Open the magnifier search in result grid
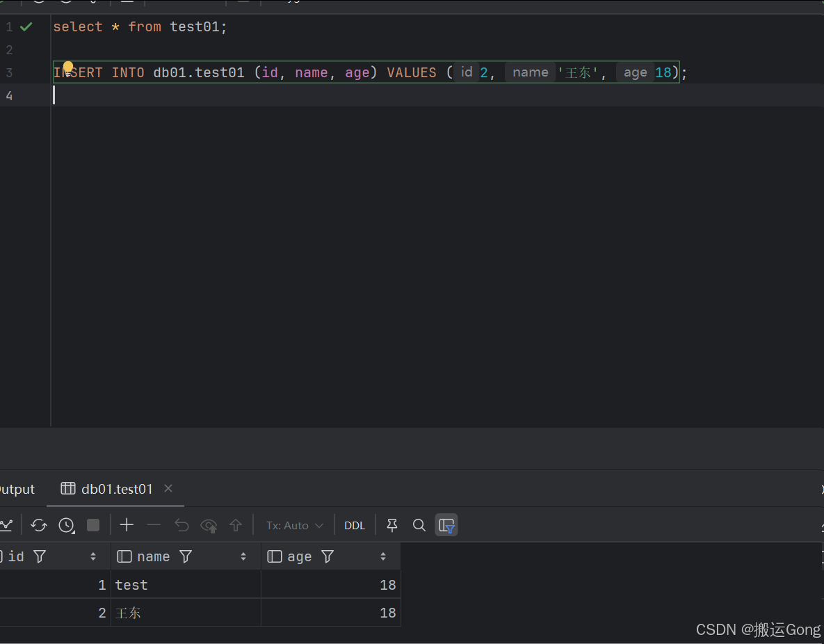824x644 pixels. click(x=419, y=525)
